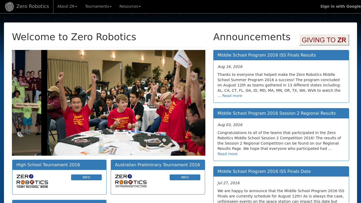Viewport: 361px width, 203px height.
Task: Select the highlighted carousel indicator dot
Action: click(98, 145)
